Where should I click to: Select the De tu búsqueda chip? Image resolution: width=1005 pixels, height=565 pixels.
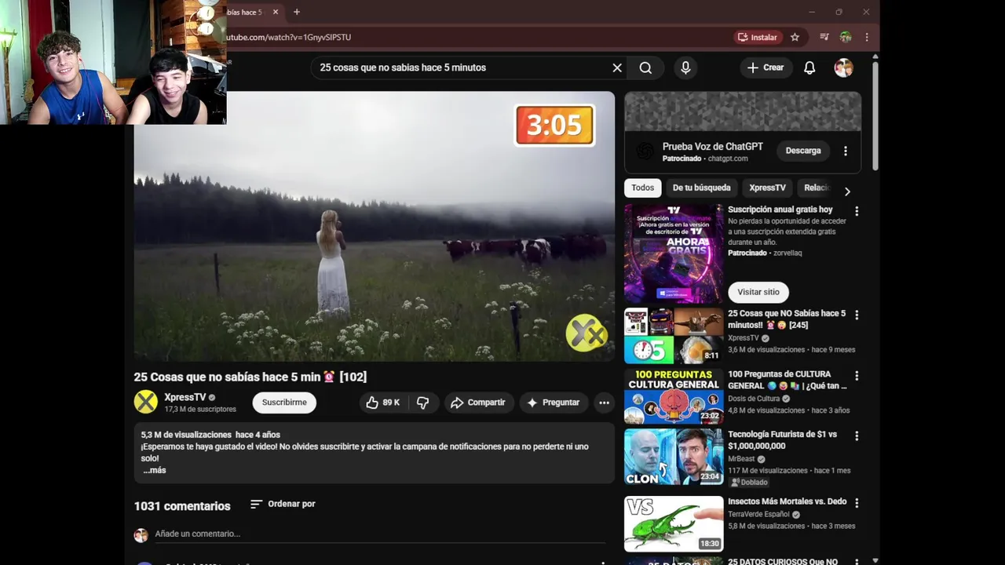(701, 188)
